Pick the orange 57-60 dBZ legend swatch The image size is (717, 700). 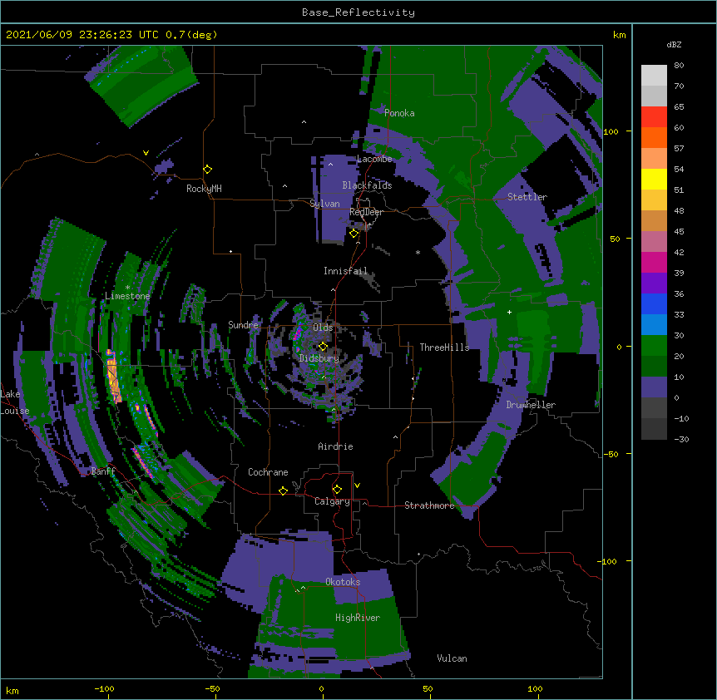(654, 137)
